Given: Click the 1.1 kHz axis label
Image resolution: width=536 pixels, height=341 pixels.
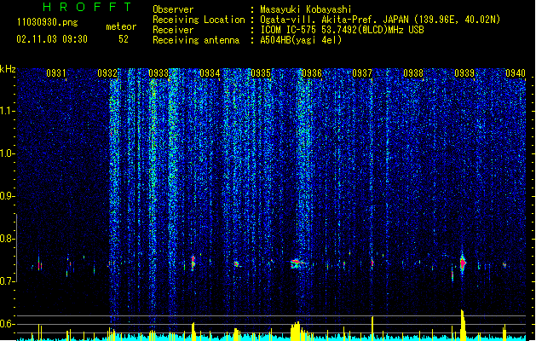Looking at the screenshot, I should 8,111.
